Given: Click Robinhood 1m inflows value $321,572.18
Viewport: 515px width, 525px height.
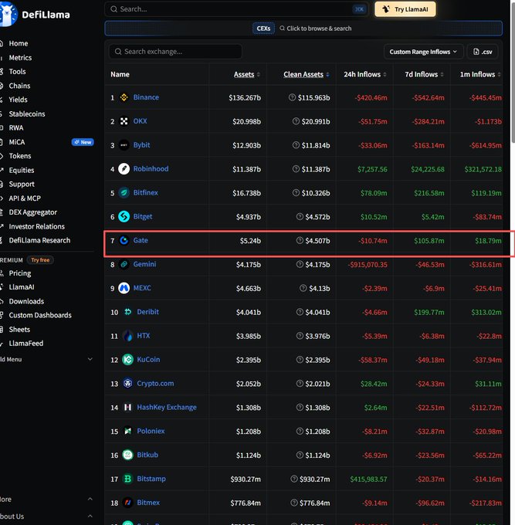Looking at the screenshot, I should pyautogui.click(x=483, y=169).
